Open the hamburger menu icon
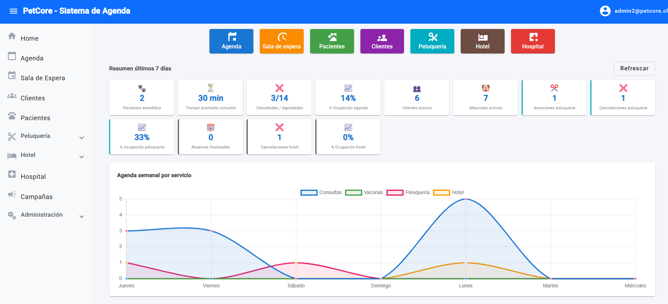This screenshot has height=304, width=668. (x=13, y=11)
